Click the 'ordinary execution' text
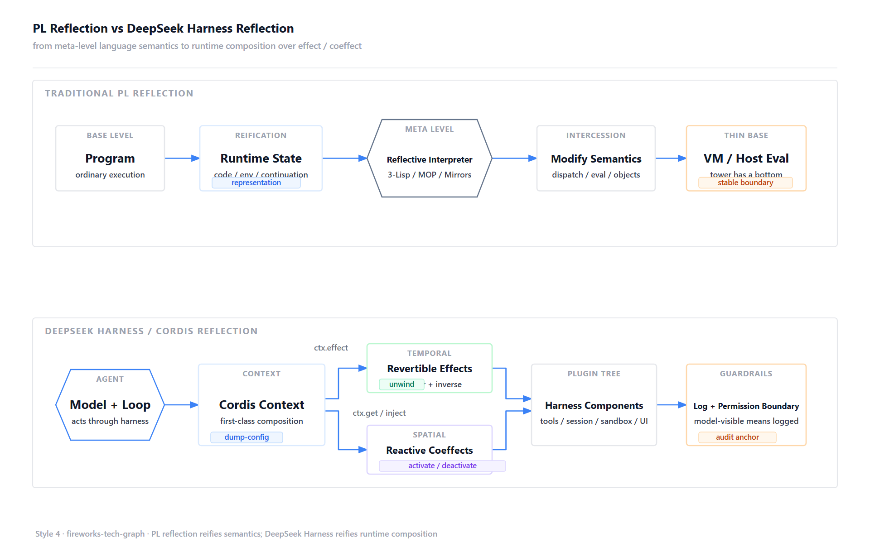870x557 pixels. click(110, 175)
